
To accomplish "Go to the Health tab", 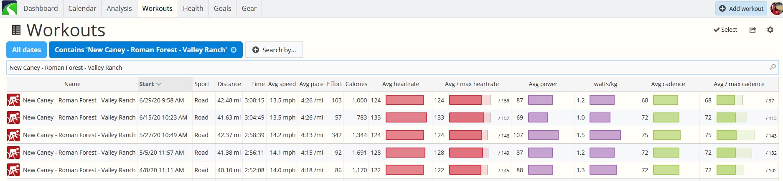I will [193, 8].
